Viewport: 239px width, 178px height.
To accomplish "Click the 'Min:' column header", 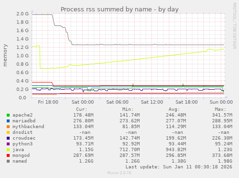I will [128, 109].
